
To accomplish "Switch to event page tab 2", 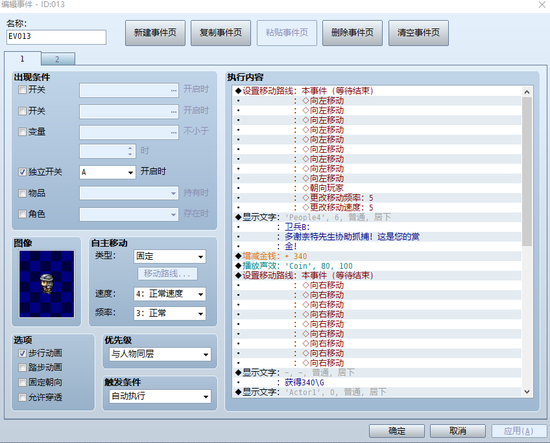I will 58,59.
